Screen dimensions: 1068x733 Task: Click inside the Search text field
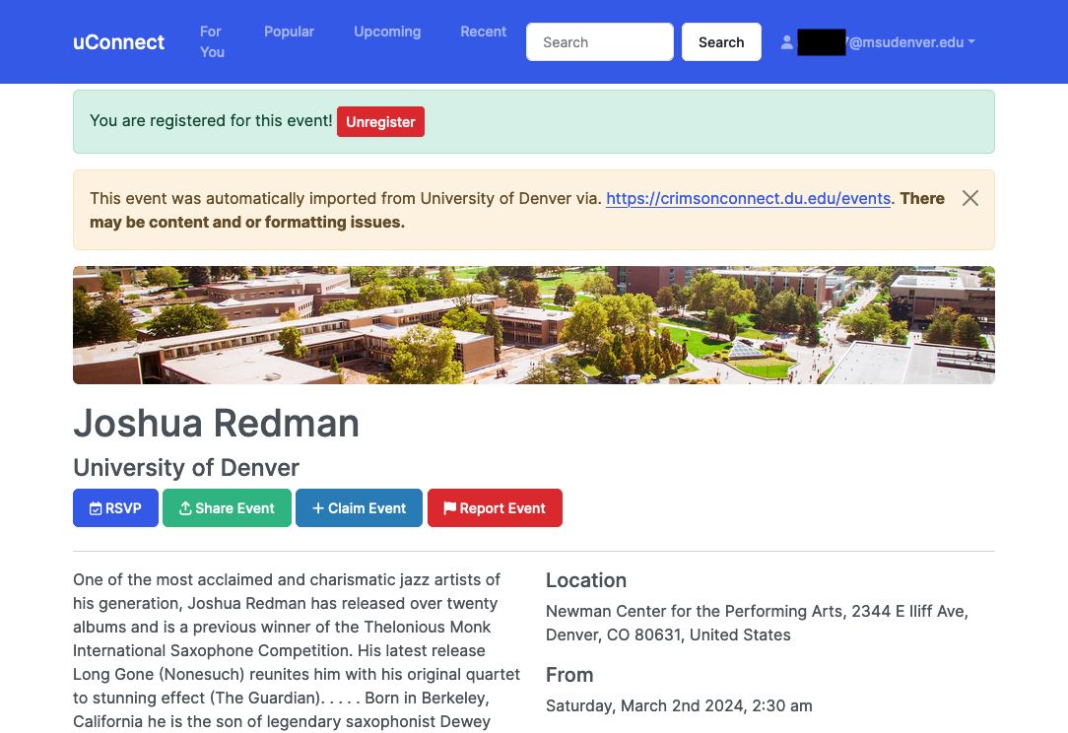click(599, 41)
